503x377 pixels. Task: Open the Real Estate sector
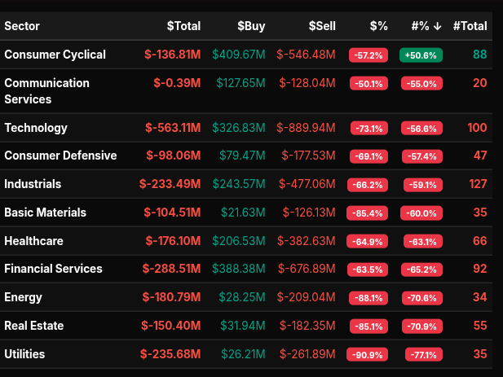34,326
